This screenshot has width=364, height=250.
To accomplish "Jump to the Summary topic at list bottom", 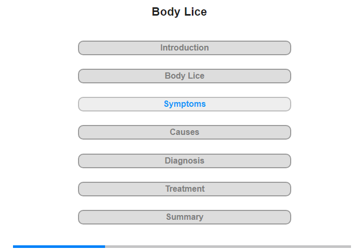I will 184,217.
